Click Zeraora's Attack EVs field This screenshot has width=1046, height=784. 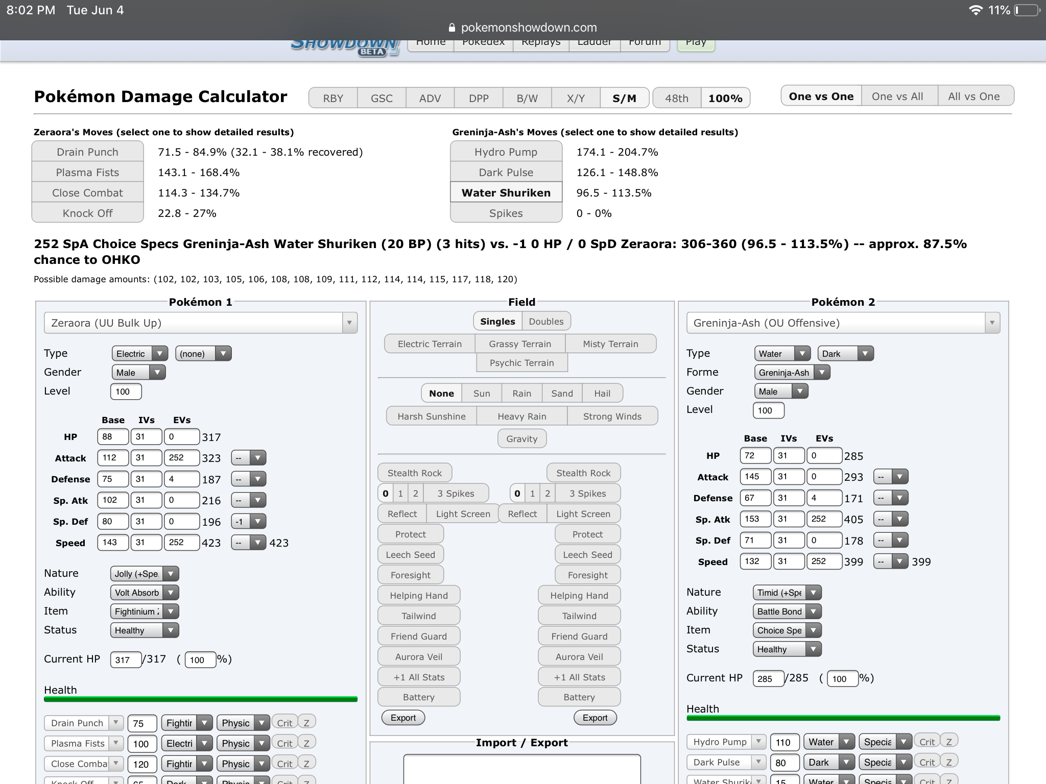pyautogui.click(x=181, y=457)
